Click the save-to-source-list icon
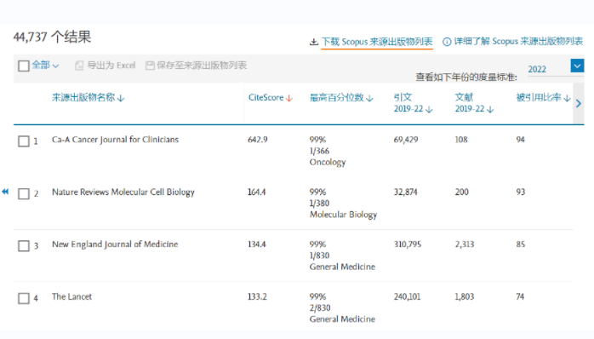Screen dimensions: 594x339 coord(150,66)
